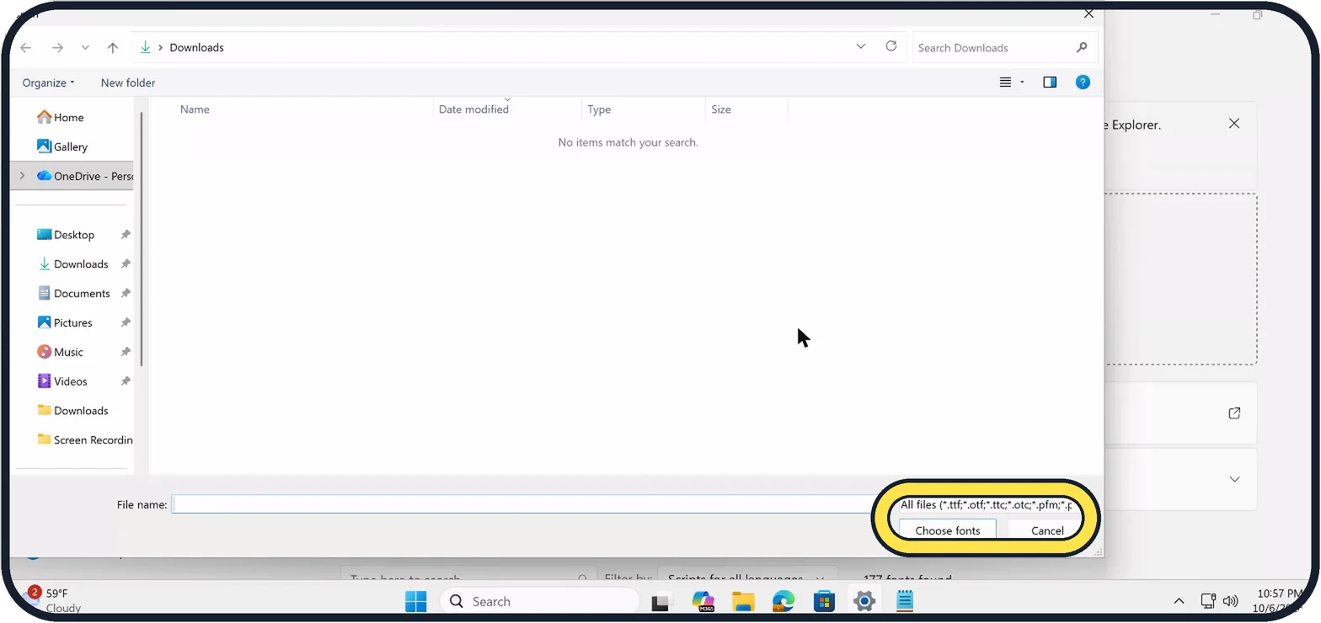Viewport: 1321px width, 623px height.
Task: Sort by the Name column
Action: 195,109
